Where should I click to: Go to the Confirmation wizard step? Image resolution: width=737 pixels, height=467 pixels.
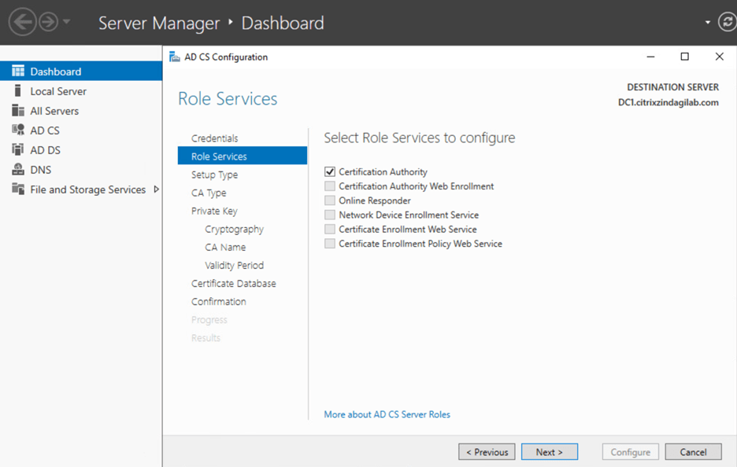coord(219,301)
